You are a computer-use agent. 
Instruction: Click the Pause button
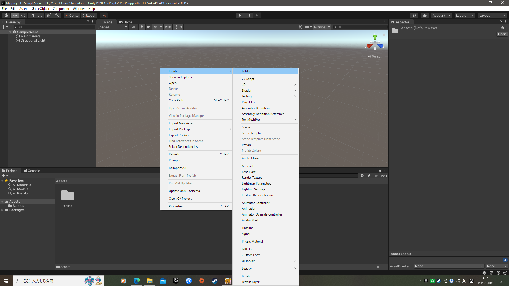click(249, 15)
